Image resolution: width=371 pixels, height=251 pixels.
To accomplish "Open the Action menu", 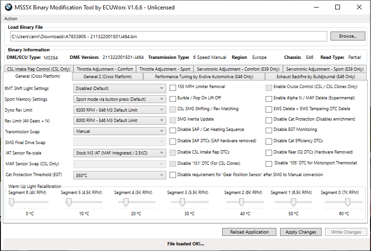I will [x=11, y=19].
